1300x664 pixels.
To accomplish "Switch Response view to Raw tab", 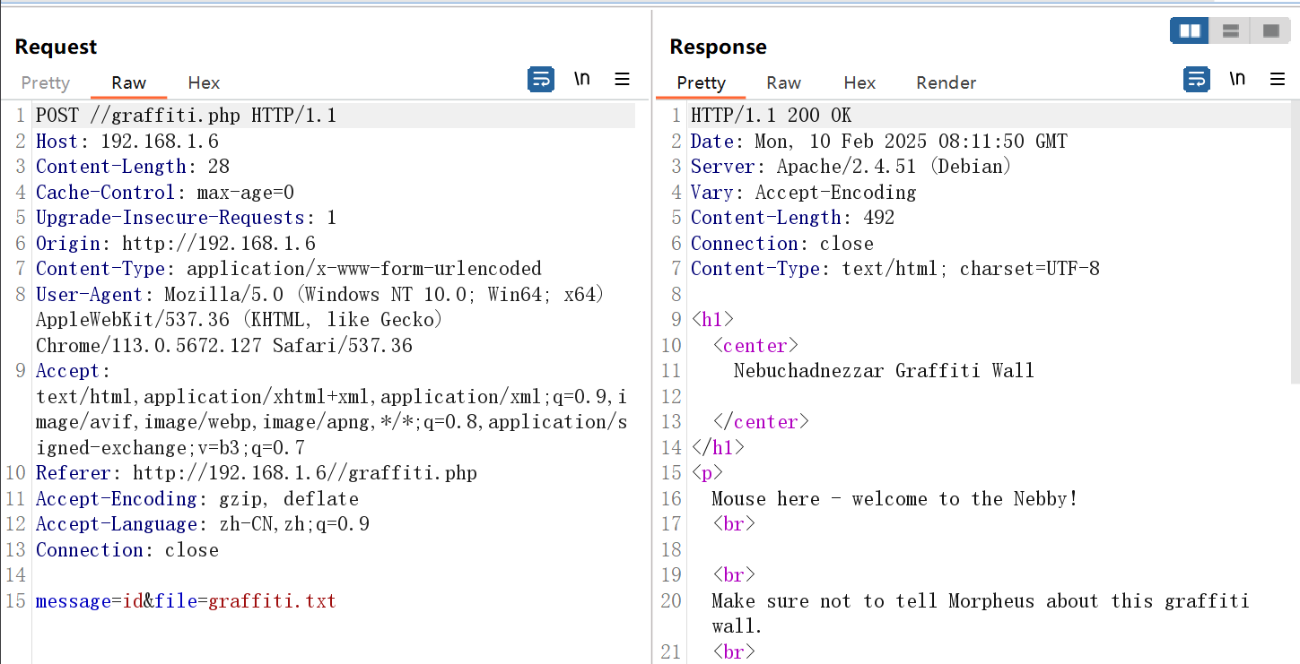I will [783, 82].
